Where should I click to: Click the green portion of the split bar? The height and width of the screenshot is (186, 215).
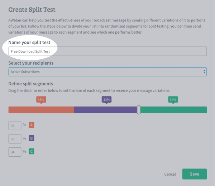(173, 110)
